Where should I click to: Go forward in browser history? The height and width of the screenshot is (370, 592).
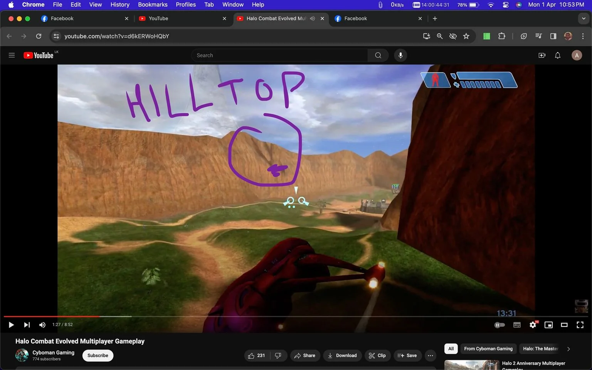(24, 36)
